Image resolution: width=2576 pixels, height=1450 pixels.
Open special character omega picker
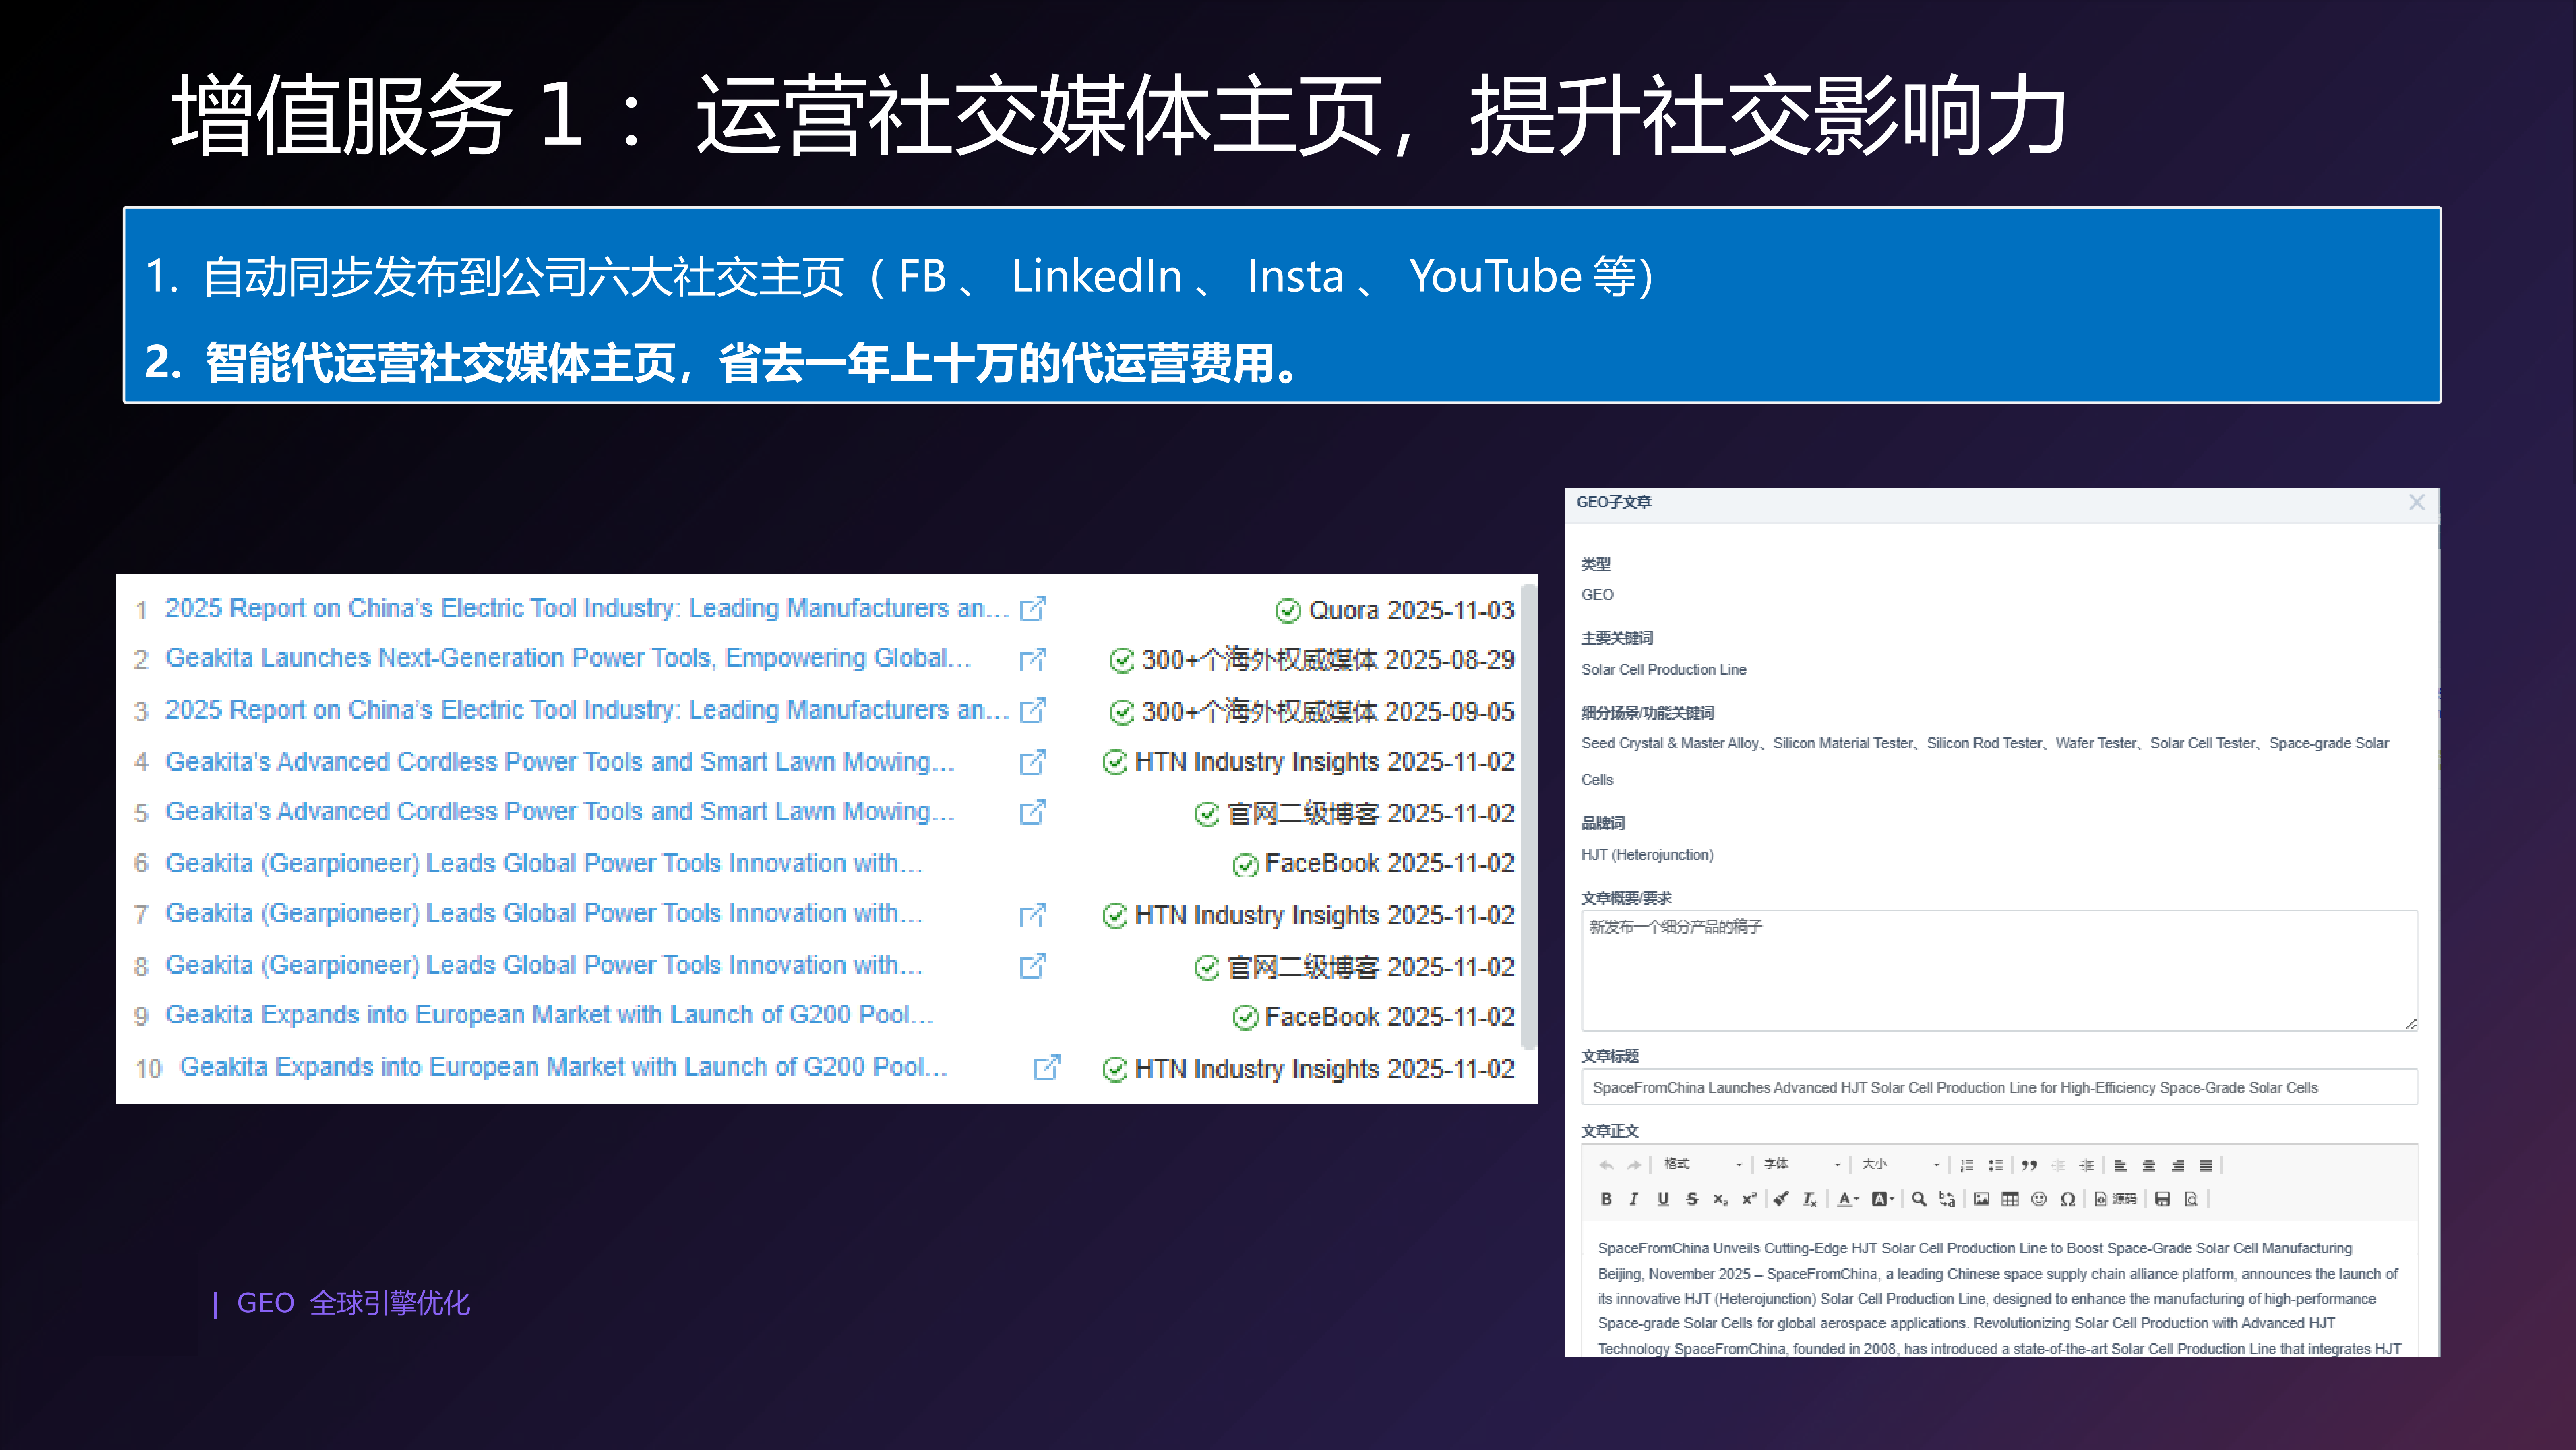click(2068, 1199)
